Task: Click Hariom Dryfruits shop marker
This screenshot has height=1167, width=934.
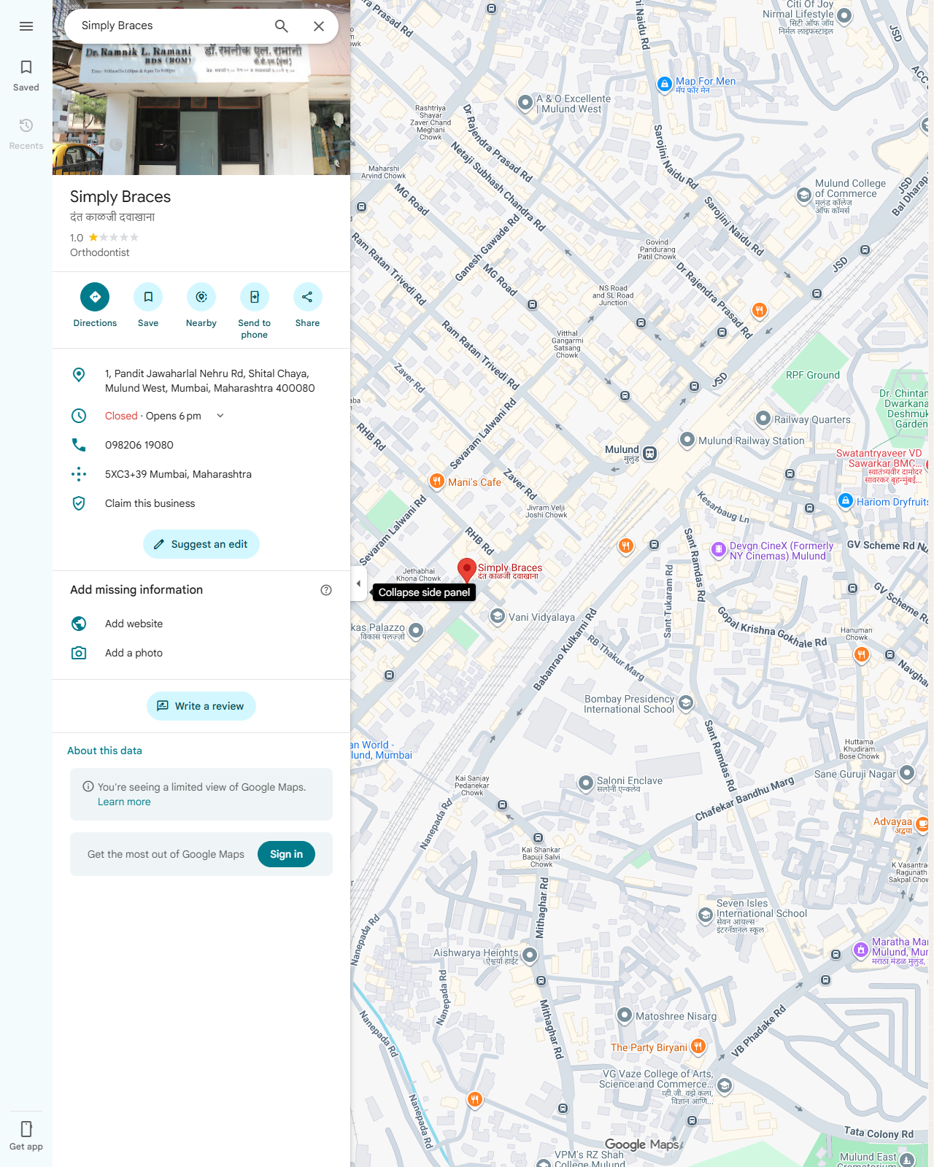Action: click(x=846, y=500)
